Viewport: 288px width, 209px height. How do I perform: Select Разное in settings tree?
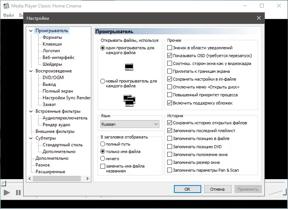click(x=43, y=165)
